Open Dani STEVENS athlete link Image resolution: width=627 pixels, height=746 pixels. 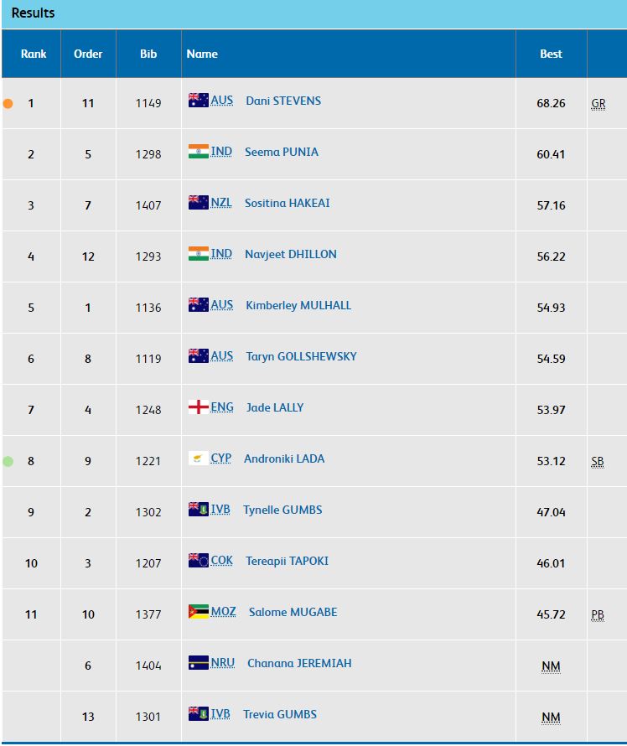click(283, 101)
